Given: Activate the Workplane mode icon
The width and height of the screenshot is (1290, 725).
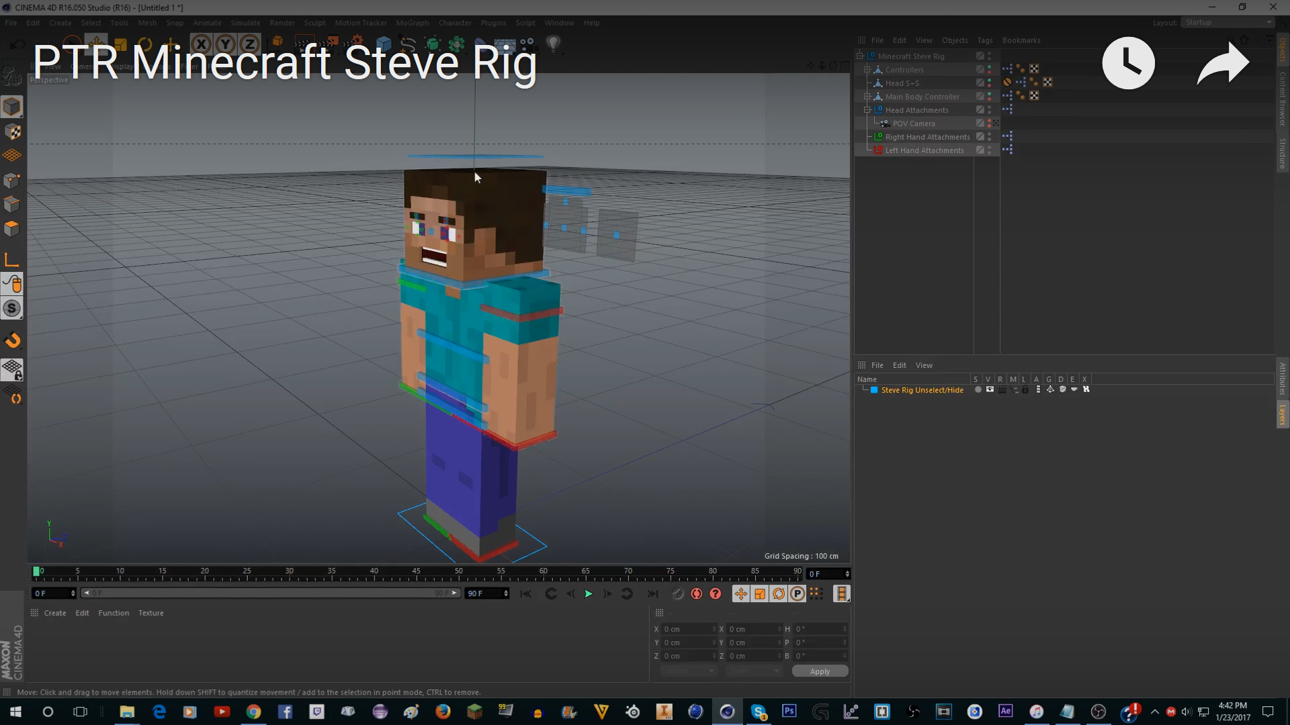Looking at the screenshot, I should click(12, 156).
